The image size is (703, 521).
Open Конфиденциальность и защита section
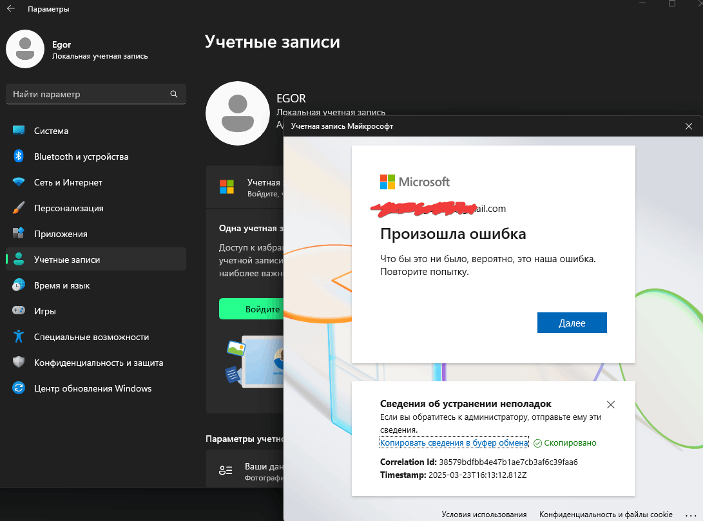pos(96,363)
